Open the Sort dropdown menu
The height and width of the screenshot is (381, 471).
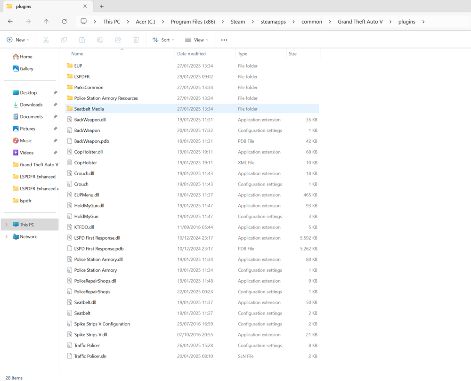pyautogui.click(x=163, y=40)
